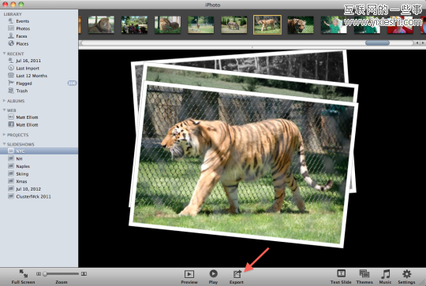Play the slideshow
Viewport: 426px width, 286px height.
click(x=213, y=277)
